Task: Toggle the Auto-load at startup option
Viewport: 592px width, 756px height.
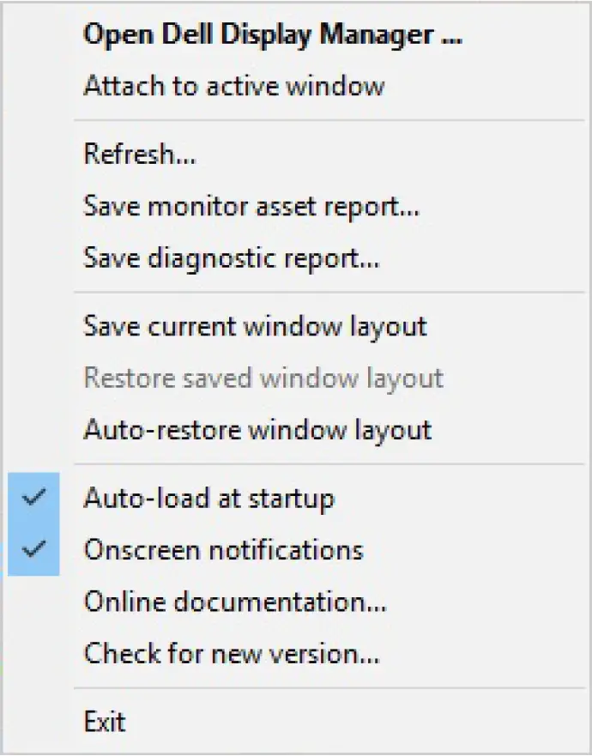Action: tap(208, 498)
